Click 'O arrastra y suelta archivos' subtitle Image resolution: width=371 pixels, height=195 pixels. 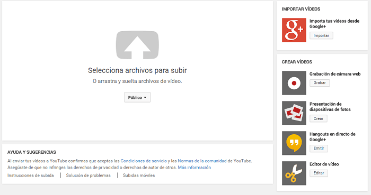pyautogui.click(x=137, y=81)
